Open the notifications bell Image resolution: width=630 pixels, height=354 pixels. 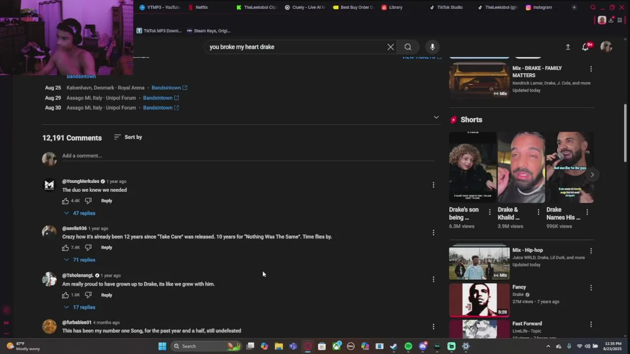pos(585,47)
